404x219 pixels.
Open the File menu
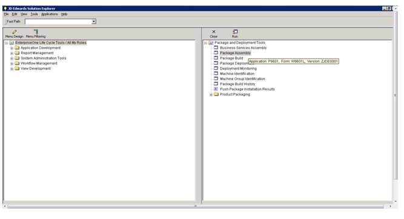click(x=6, y=14)
